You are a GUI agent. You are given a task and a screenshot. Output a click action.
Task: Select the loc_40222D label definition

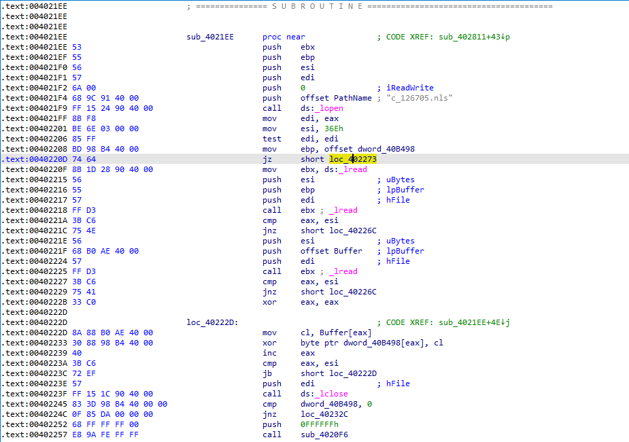pos(212,322)
